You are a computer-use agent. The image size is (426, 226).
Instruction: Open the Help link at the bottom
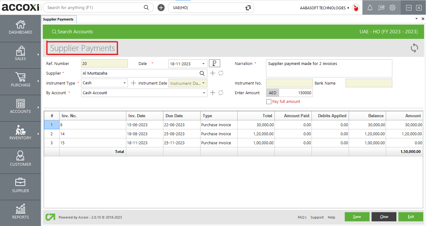tap(331, 217)
